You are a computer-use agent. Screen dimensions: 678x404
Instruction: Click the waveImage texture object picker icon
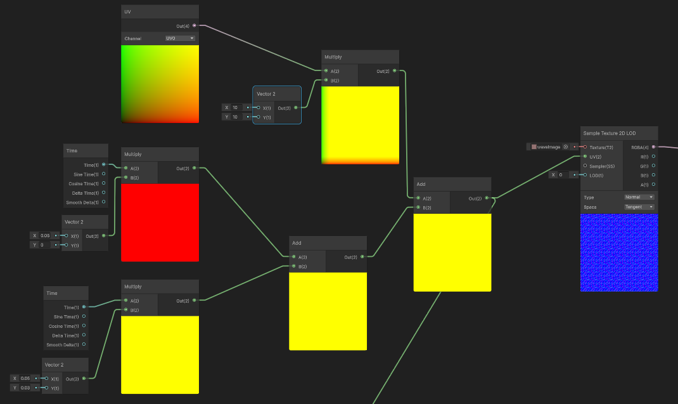pos(566,147)
